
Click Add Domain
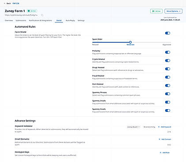(165, 139)
